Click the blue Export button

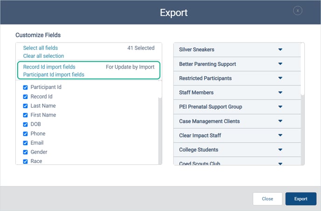[301, 199]
